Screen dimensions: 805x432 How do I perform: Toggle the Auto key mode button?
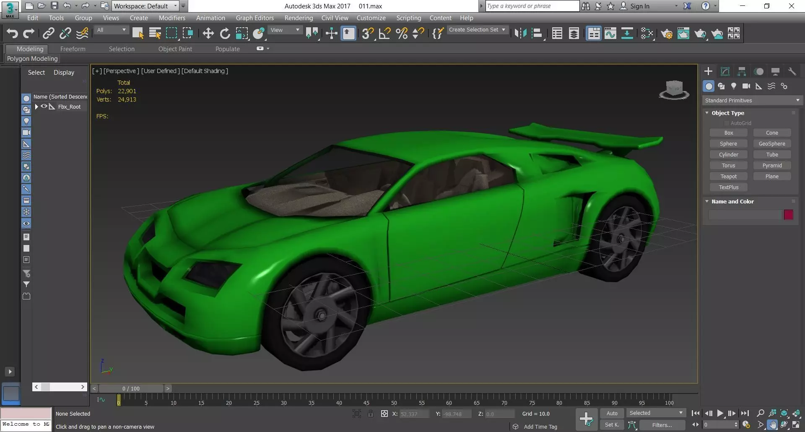point(612,413)
